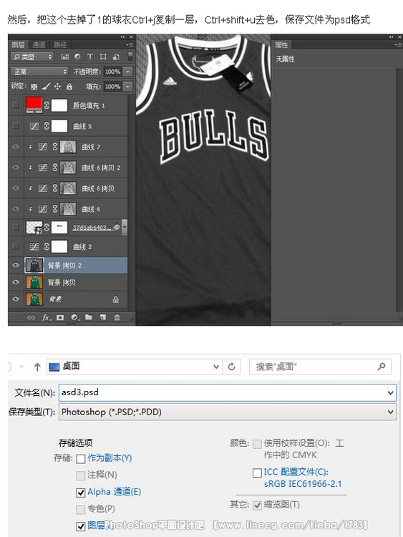
Task: Create new fill or adjustment layer icon
Action: (74, 317)
